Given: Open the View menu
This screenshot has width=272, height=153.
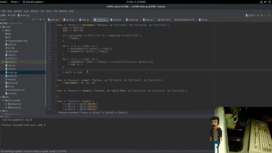Looking at the screenshot, I should click(10, 11).
